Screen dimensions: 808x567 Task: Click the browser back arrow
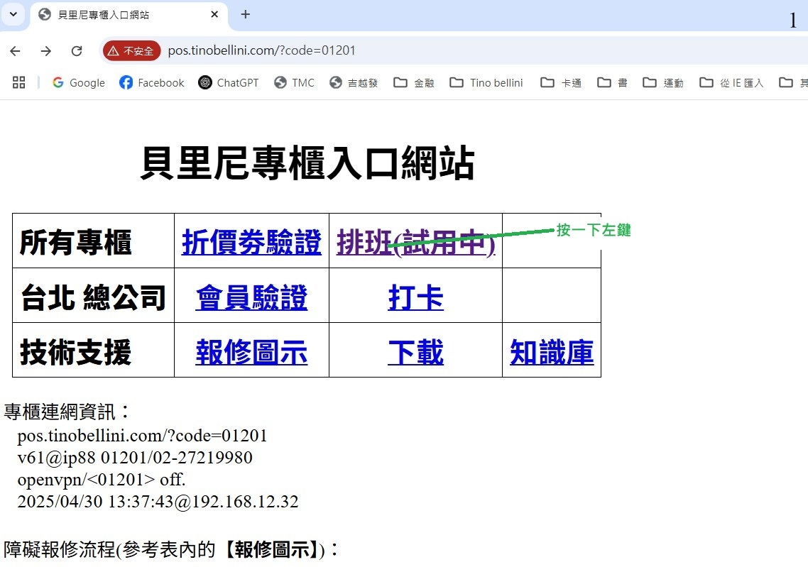pos(15,51)
